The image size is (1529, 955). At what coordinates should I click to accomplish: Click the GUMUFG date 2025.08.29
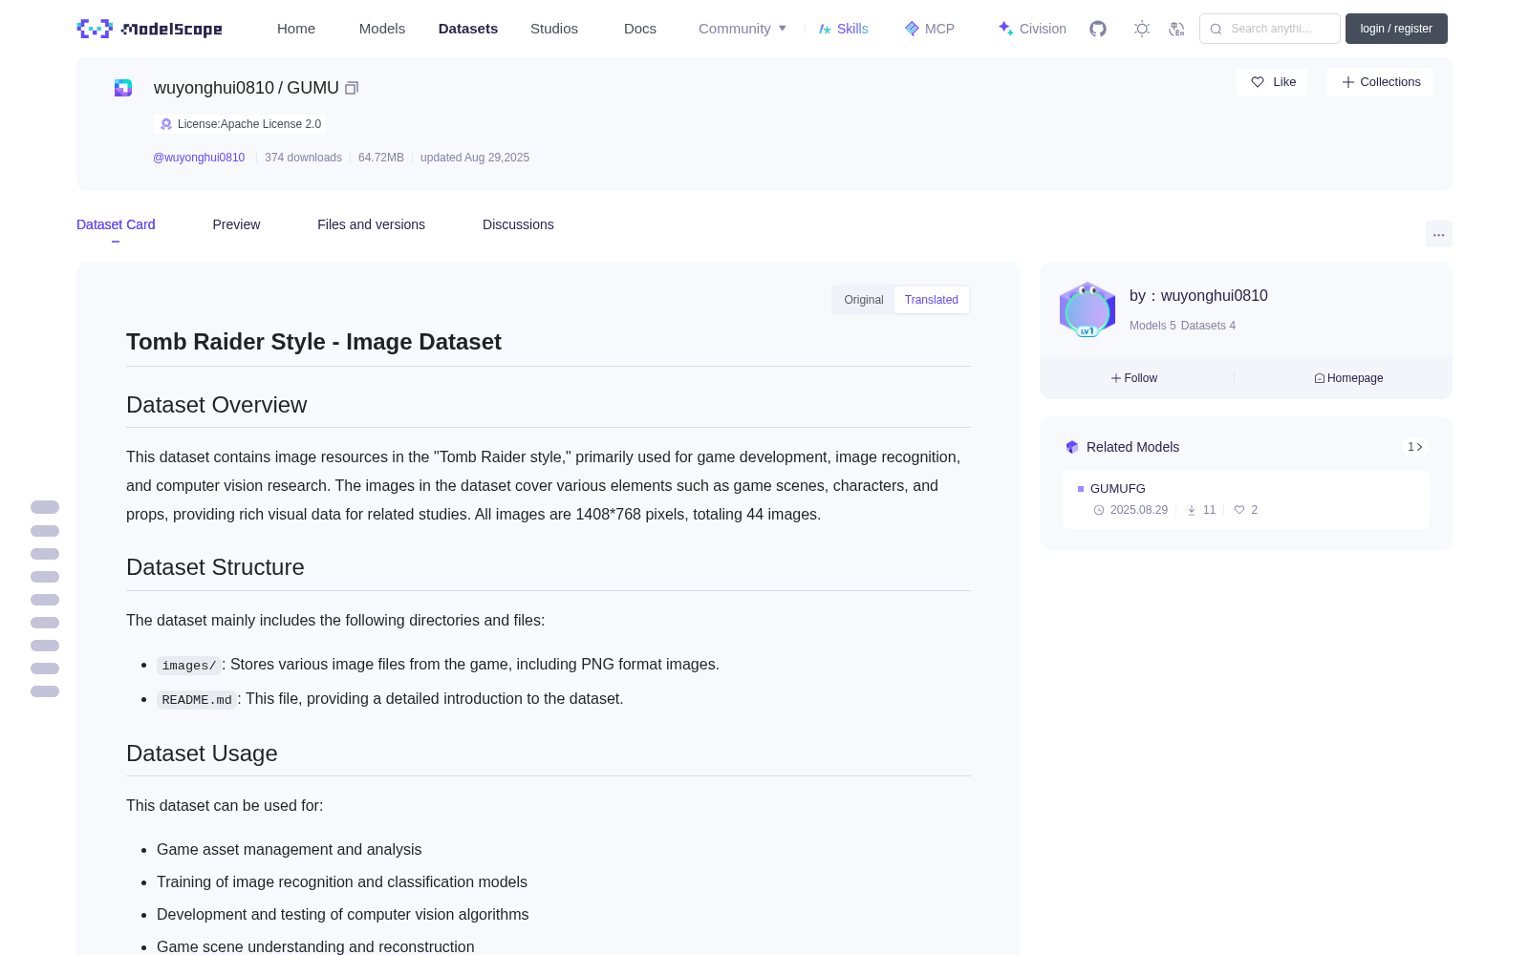click(x=1131, y=510)
